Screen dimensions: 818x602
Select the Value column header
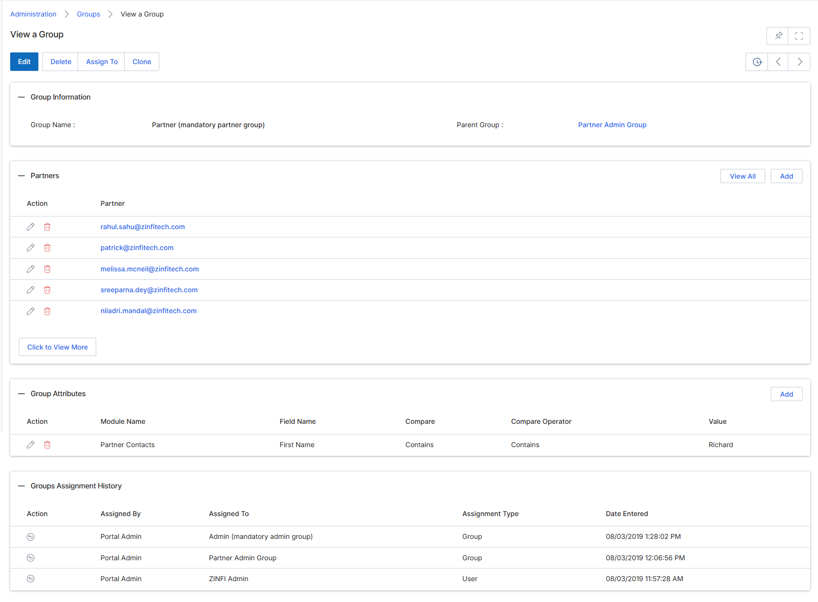pos(718,421)
